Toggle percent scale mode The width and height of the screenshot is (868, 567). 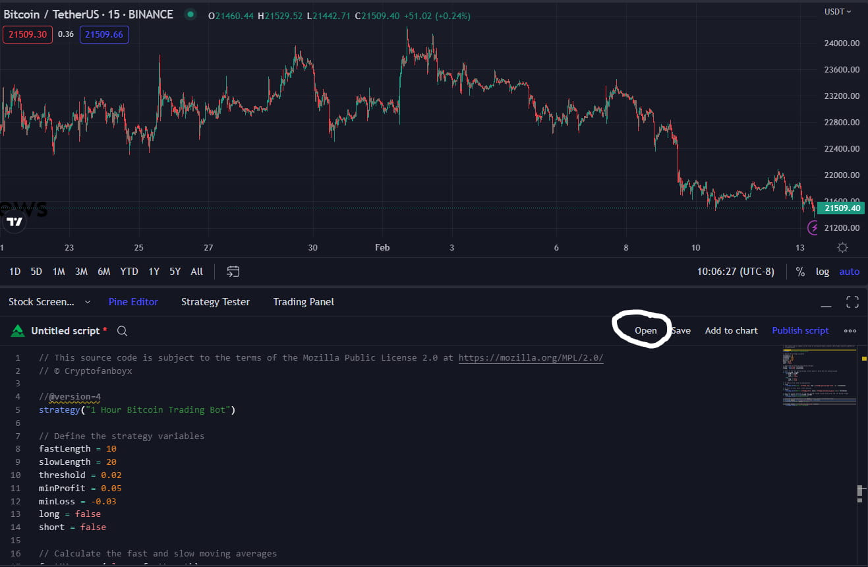pos(800,272)
